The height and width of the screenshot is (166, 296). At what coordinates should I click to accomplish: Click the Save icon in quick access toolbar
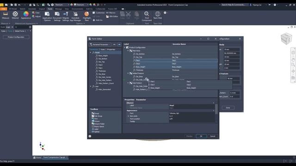tap(15, 5)
